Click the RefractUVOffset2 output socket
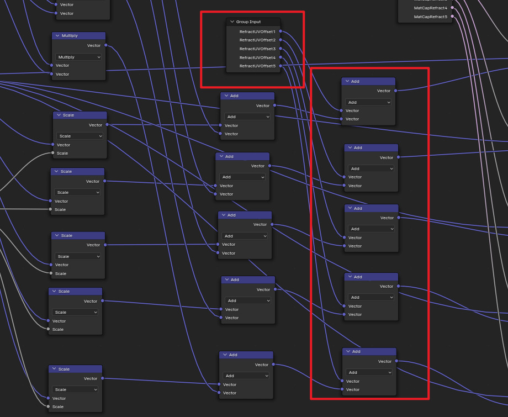The width and height of the screenshot is (508, 417). [x=281, y=40]
